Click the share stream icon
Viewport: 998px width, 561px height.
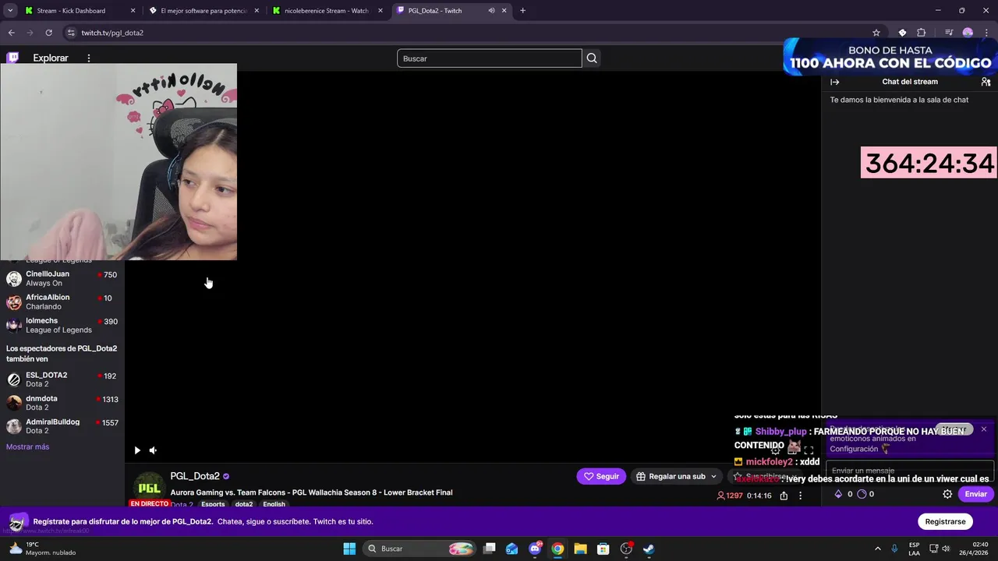point(784,496)
